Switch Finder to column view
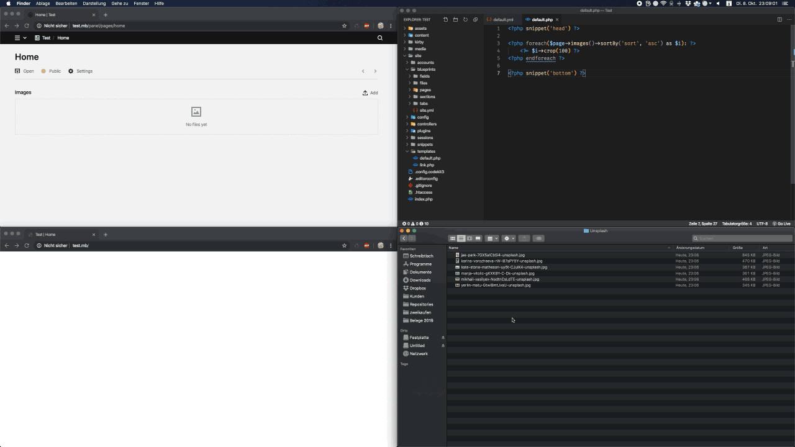This screenshot has width=795, height=447. tap(470, 238)
